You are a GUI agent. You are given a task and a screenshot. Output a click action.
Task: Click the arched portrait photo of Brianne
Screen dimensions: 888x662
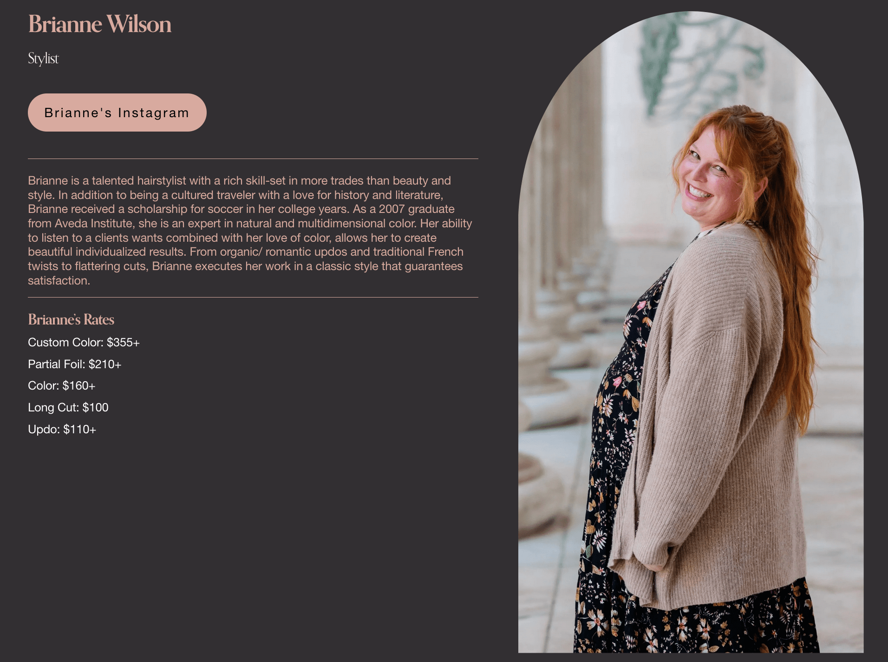[691, 332]
